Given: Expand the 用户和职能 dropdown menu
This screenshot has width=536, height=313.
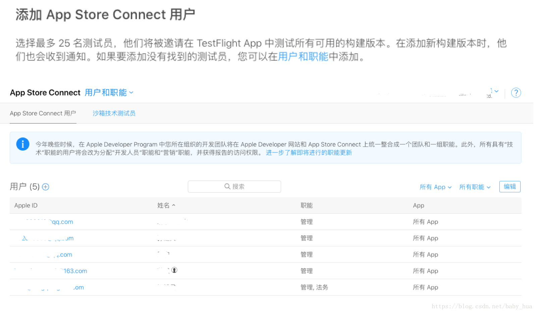Looking at the screenshot, I should coord(109,92).
